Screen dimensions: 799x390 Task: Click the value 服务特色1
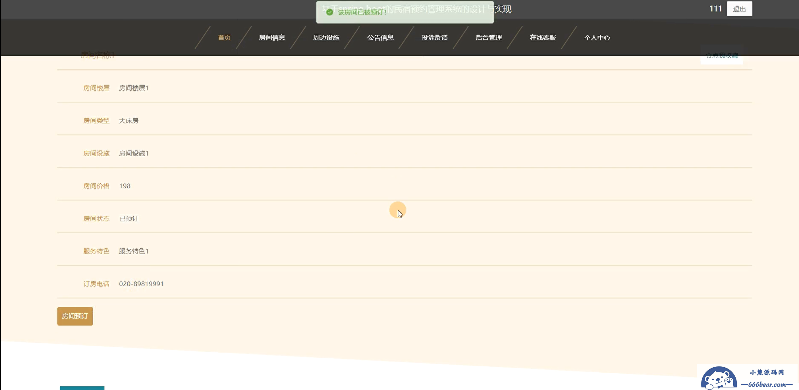[134, 251]
